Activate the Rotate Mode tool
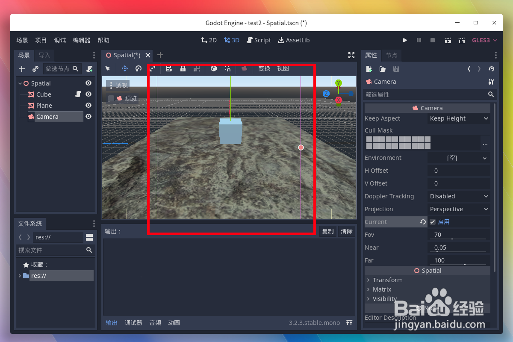The height and width of the screenshot is (342, 513). click(x=139, y=68)
